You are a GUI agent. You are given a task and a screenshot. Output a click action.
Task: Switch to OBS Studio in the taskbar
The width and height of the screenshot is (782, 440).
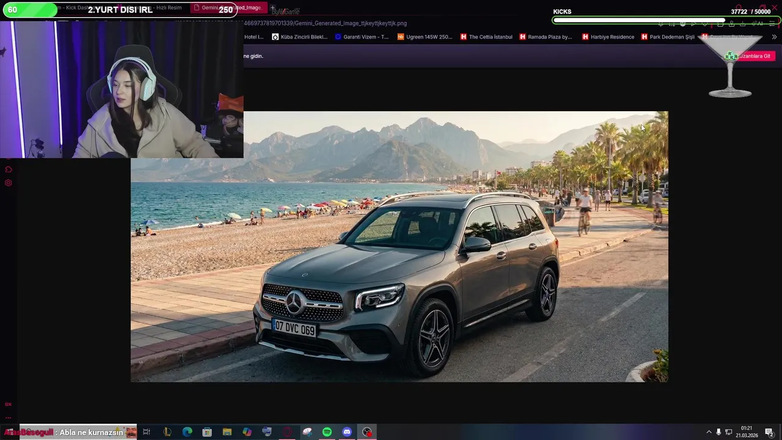(367, 432)
